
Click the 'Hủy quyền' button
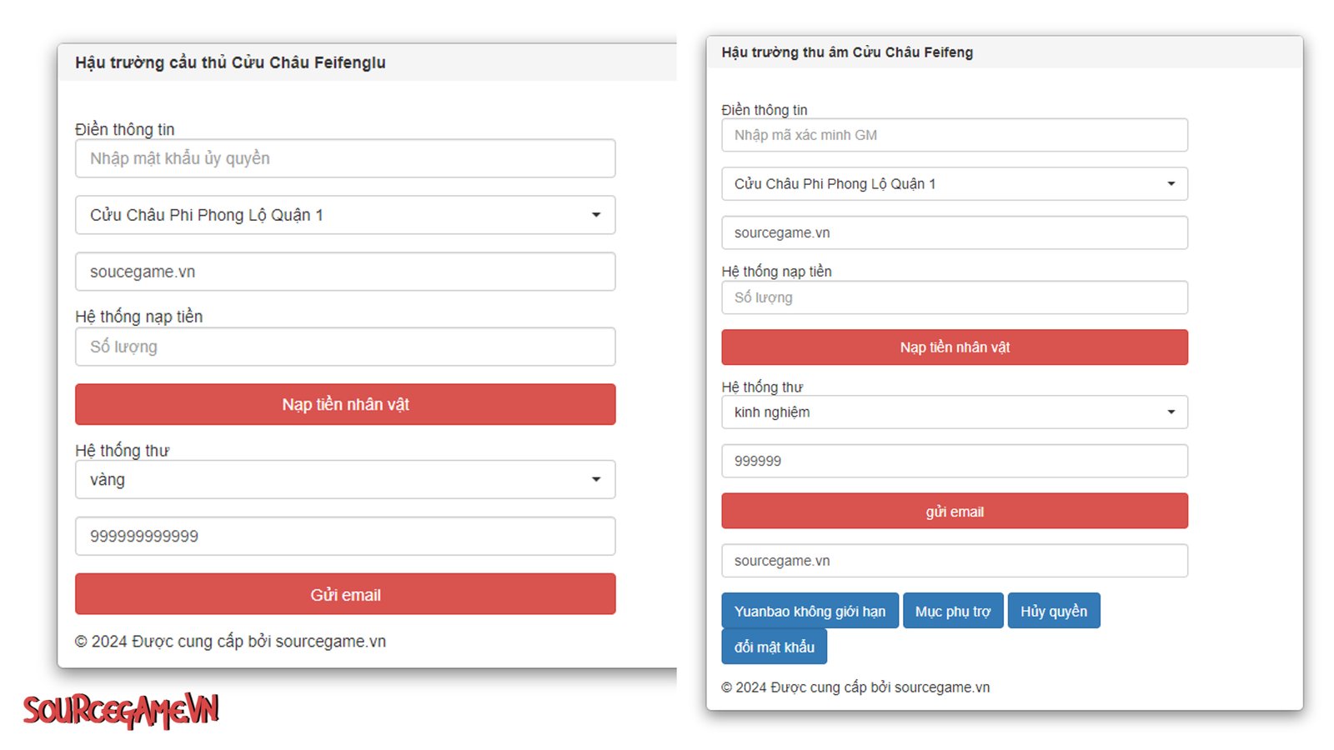point(1053,611)
